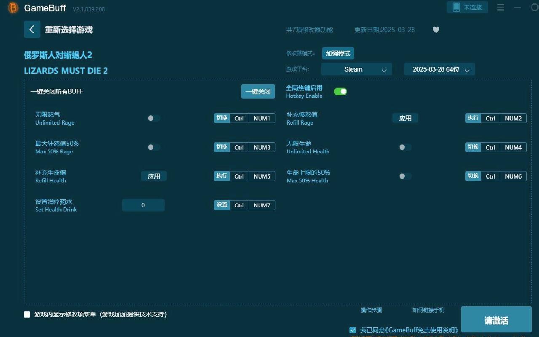The width and height of the screenshot is (539, 337).
Task: Click NUM4 hotkey key for Unlimited Health
Action: (x=513, y=147)
